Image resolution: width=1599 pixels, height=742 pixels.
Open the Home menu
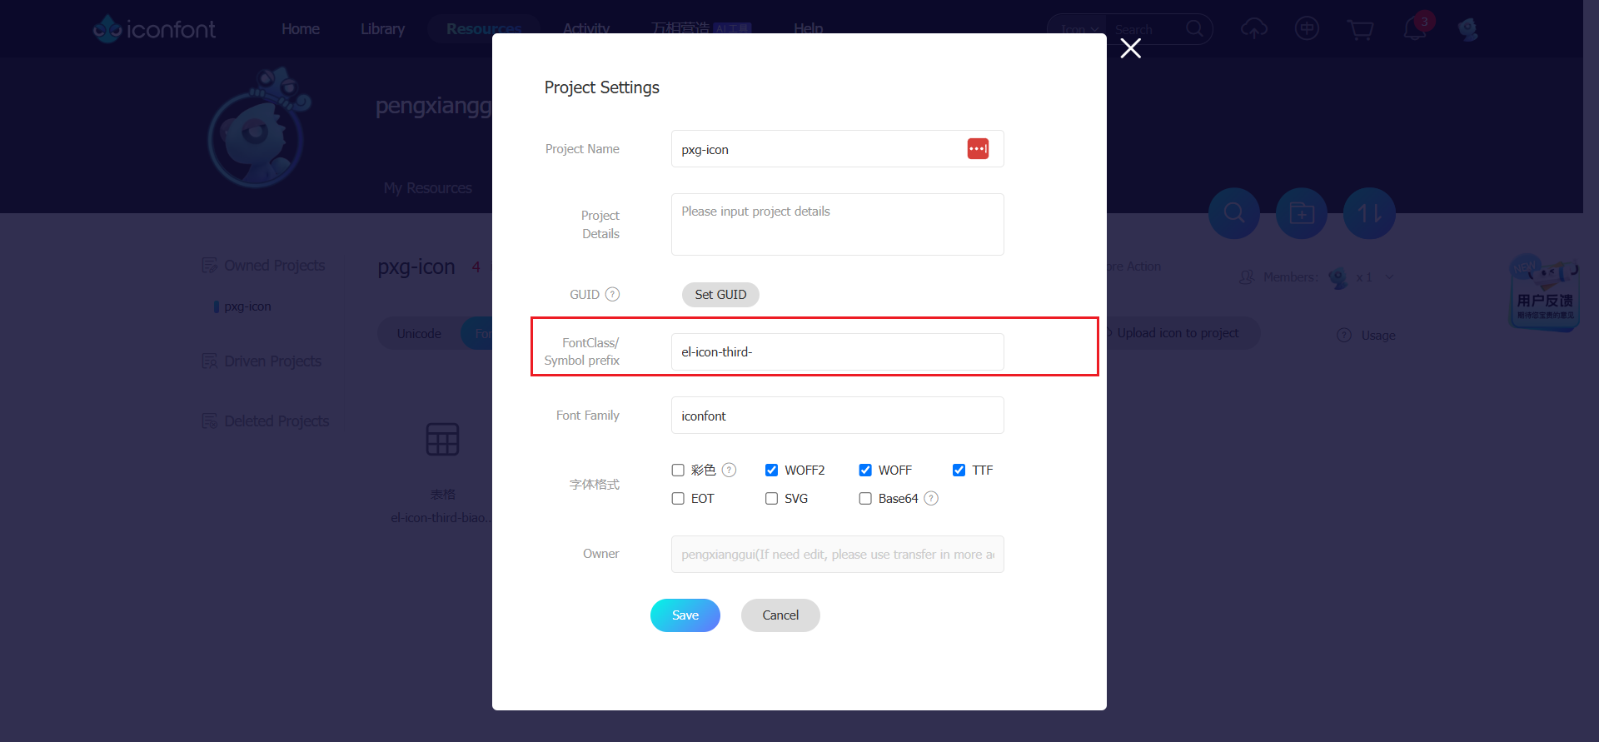pos(301,29)
